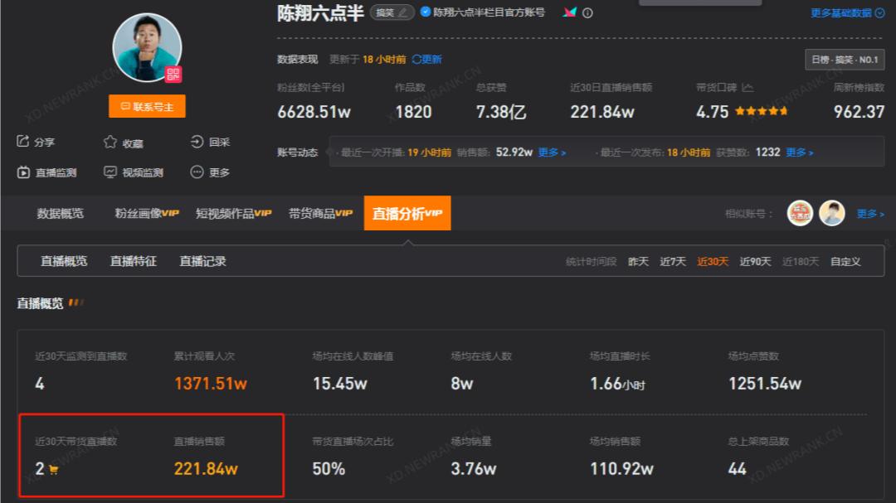896x503 pixels.
Task: Click a similar account avatar thumbnail
Action: tap(800, 213)
